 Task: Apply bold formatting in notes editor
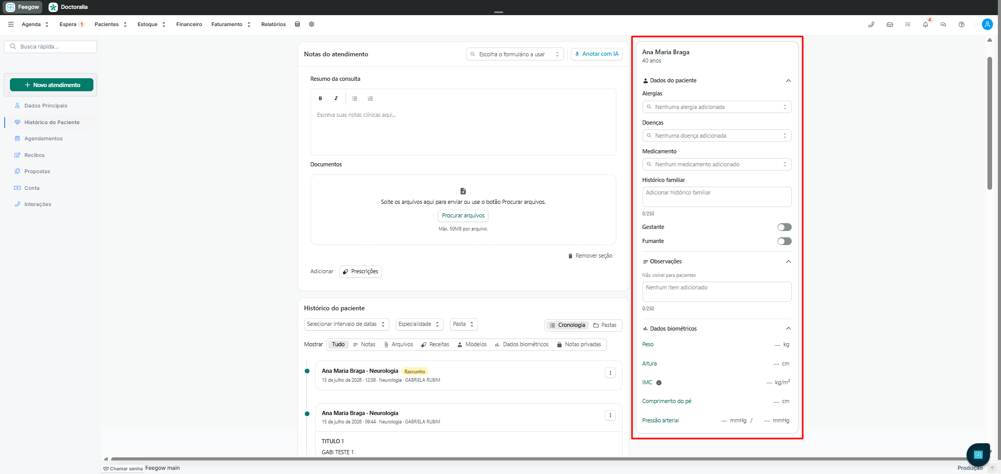coord(320,99)
